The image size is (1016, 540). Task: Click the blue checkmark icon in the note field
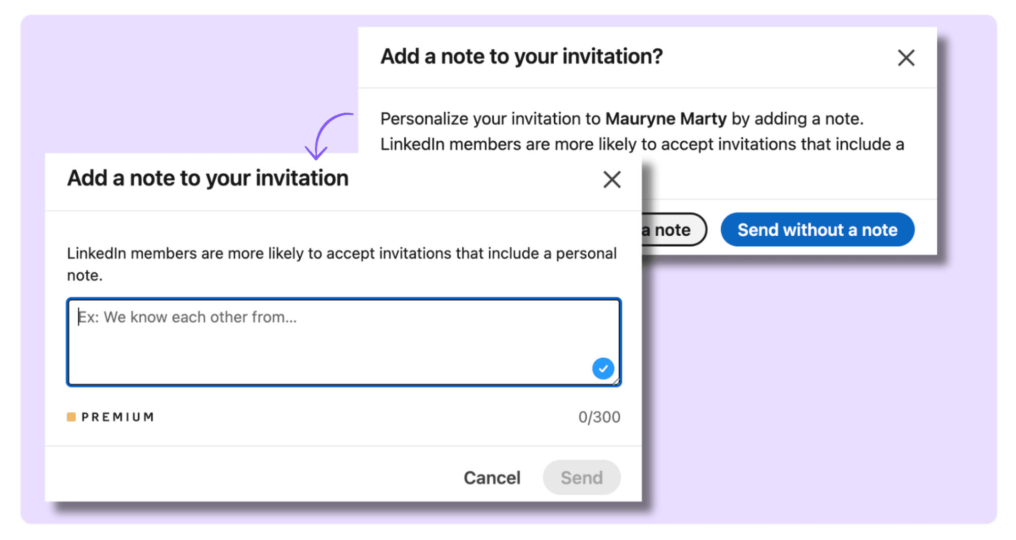pyautogui.click(x=603, y=369)
